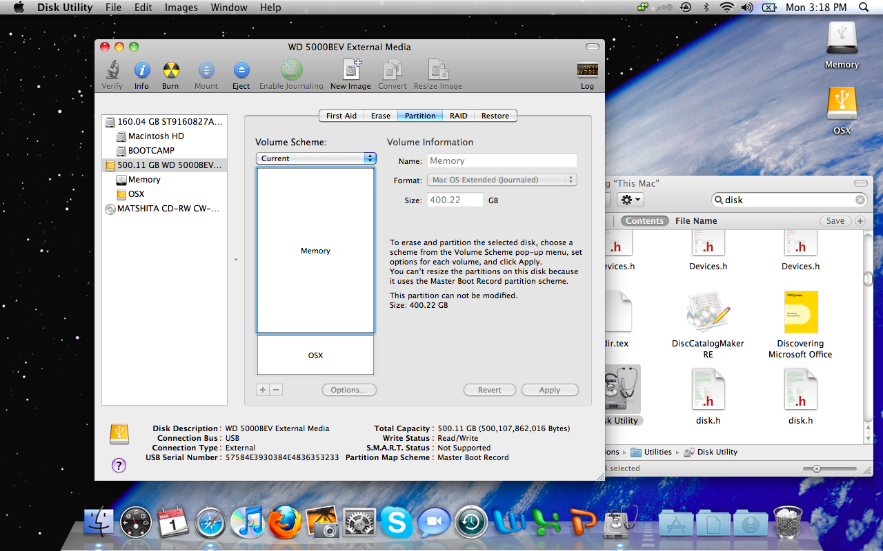This screenshot has width=883, height=551.
Task: Click the Resize Image toolbar icon
Action: pyautogui.click(x=438, y=70)
